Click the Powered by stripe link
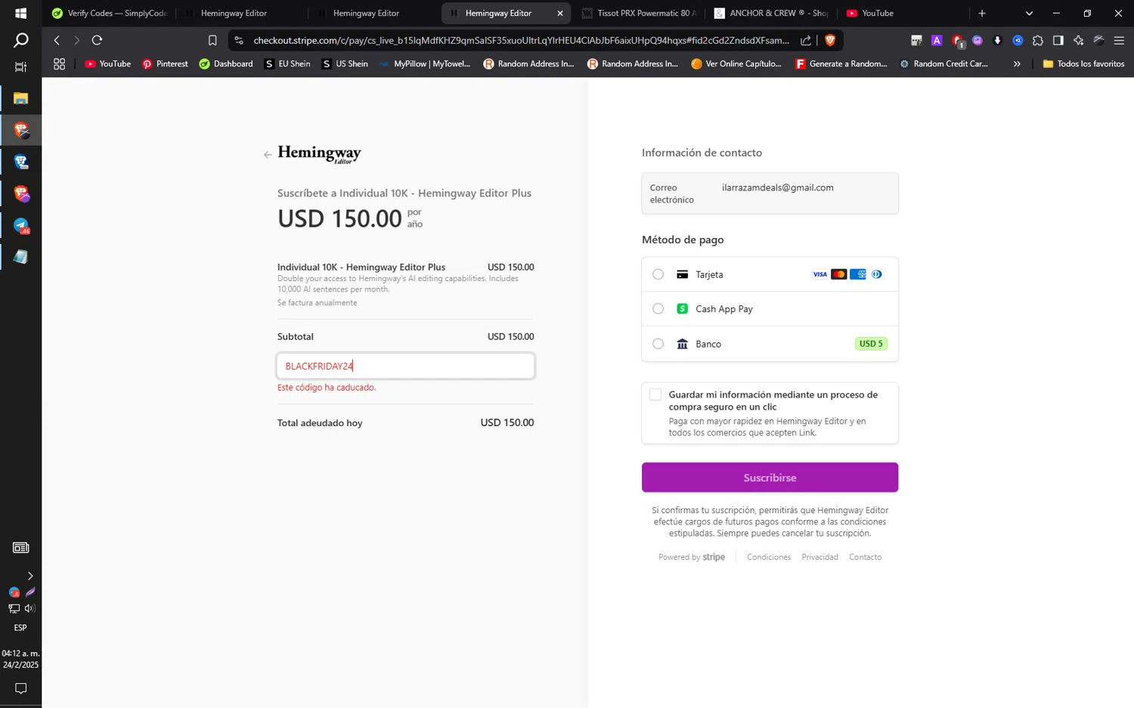Screen dimensions: 1134x708 pos(691,557)
